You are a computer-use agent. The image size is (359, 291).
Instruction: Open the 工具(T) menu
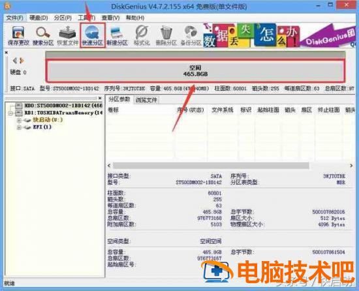click(x=87, y=18)
